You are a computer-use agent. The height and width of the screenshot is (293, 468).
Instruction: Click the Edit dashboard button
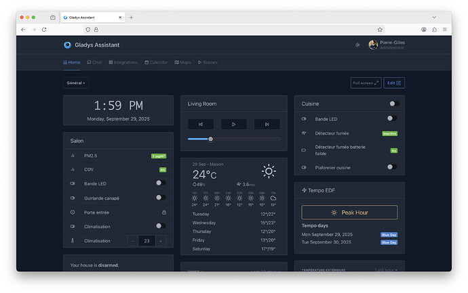394,83
